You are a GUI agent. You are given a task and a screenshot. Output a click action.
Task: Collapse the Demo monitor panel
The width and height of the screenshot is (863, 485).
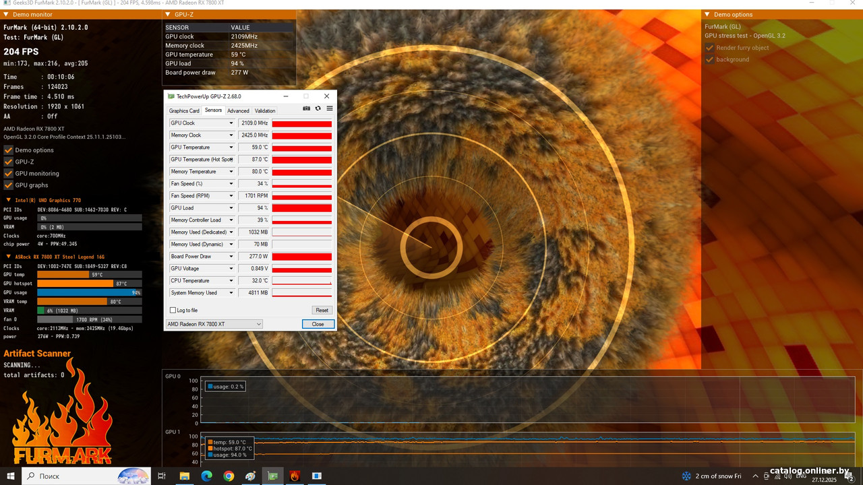7,14
